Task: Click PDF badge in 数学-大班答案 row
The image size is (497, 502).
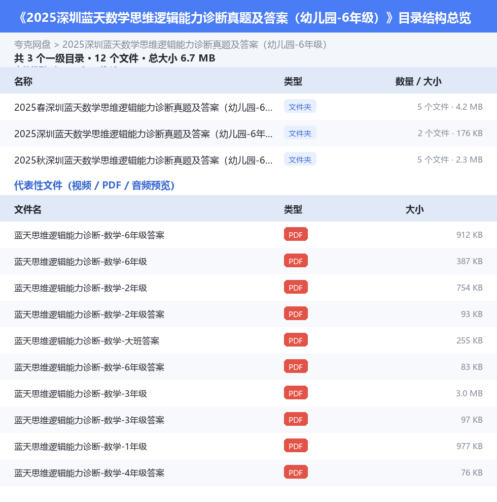Action: coord(296,340)
